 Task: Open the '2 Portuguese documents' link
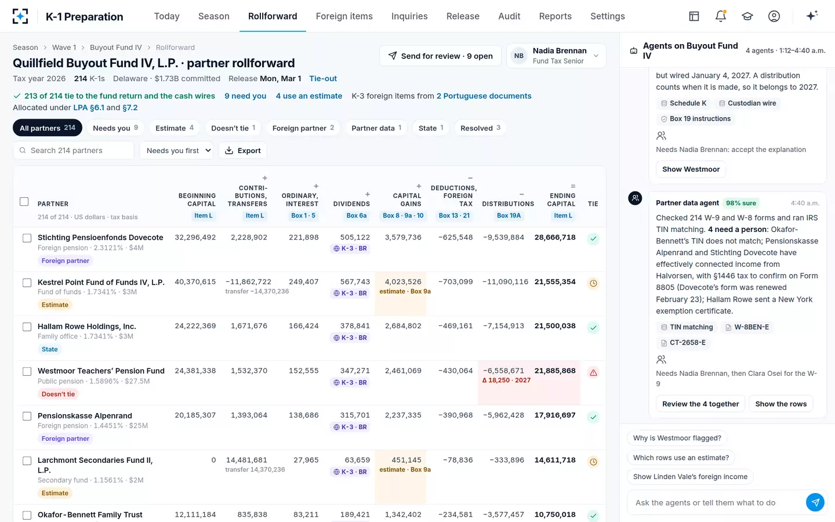coord(484,96)
